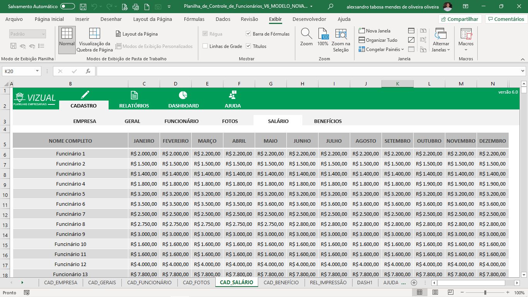Expand the Macros dropdown

[466, 49]
